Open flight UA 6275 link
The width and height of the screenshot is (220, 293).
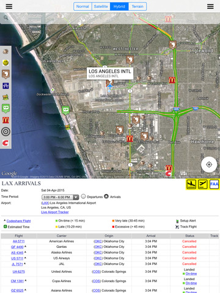point(18,272)
